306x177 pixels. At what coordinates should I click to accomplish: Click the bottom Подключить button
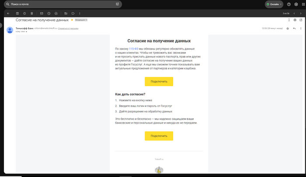coord(159,136)
